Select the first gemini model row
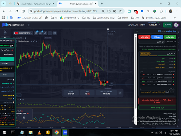The width and height of the screenshot is (181, 136). coord(157,75)
